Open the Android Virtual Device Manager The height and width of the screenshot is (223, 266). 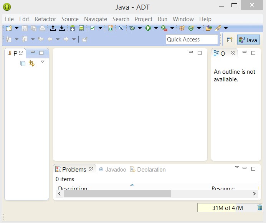(x=81, y=28)
